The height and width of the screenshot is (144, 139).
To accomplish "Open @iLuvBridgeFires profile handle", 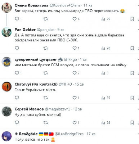I will (x=69, y=134).
